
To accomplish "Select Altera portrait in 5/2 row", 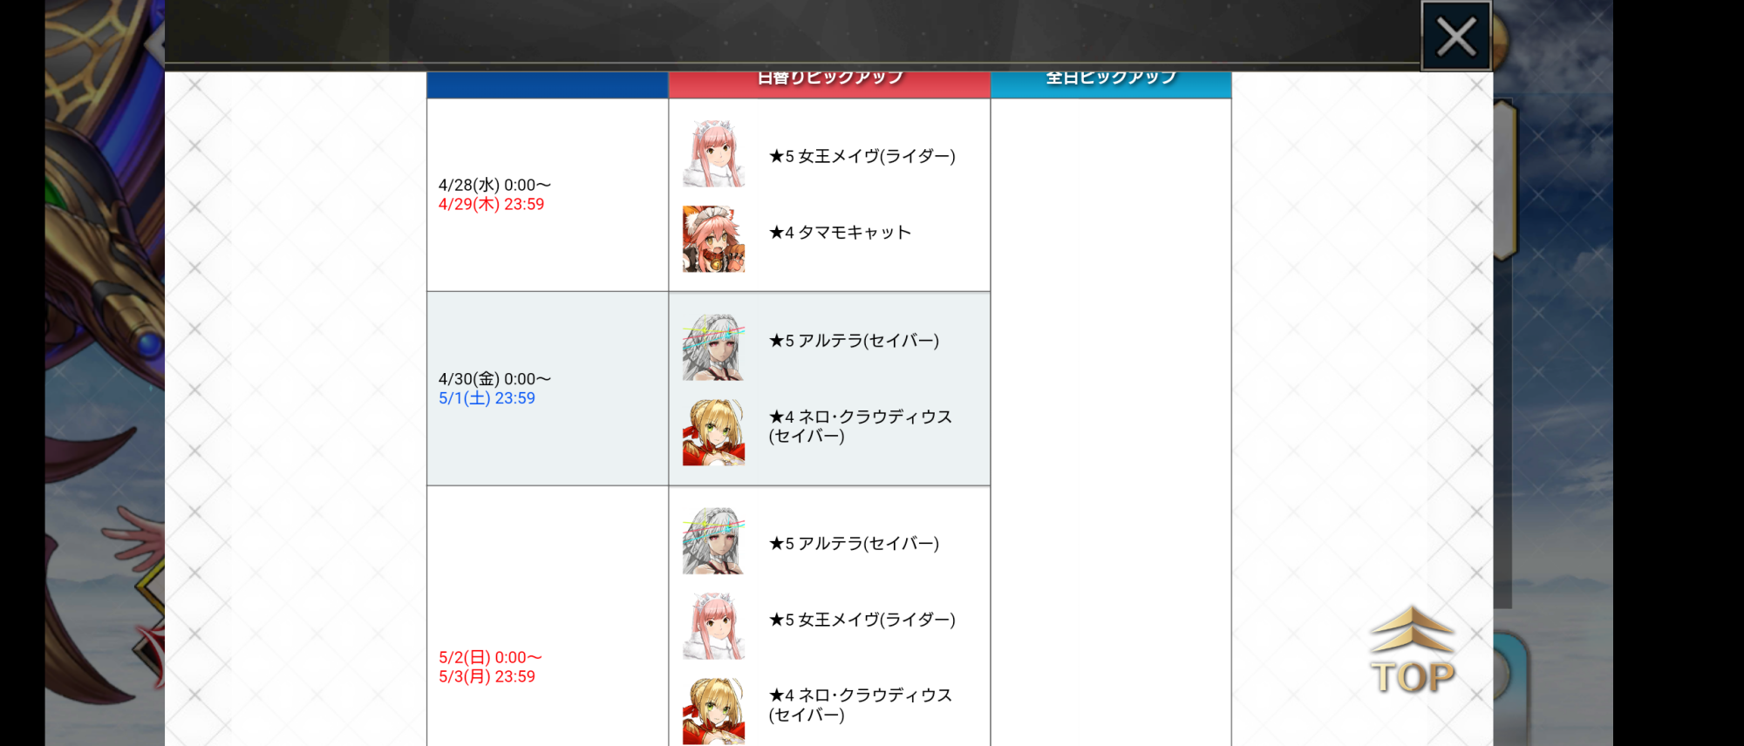I will click(x=713, y=541).
